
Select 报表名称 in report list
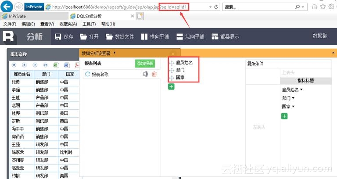(100, 74)
